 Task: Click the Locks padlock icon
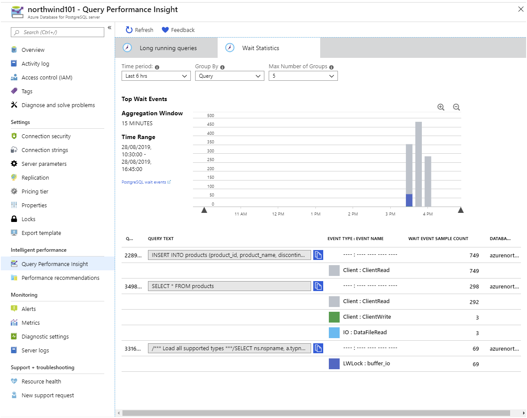click(14, 219)
